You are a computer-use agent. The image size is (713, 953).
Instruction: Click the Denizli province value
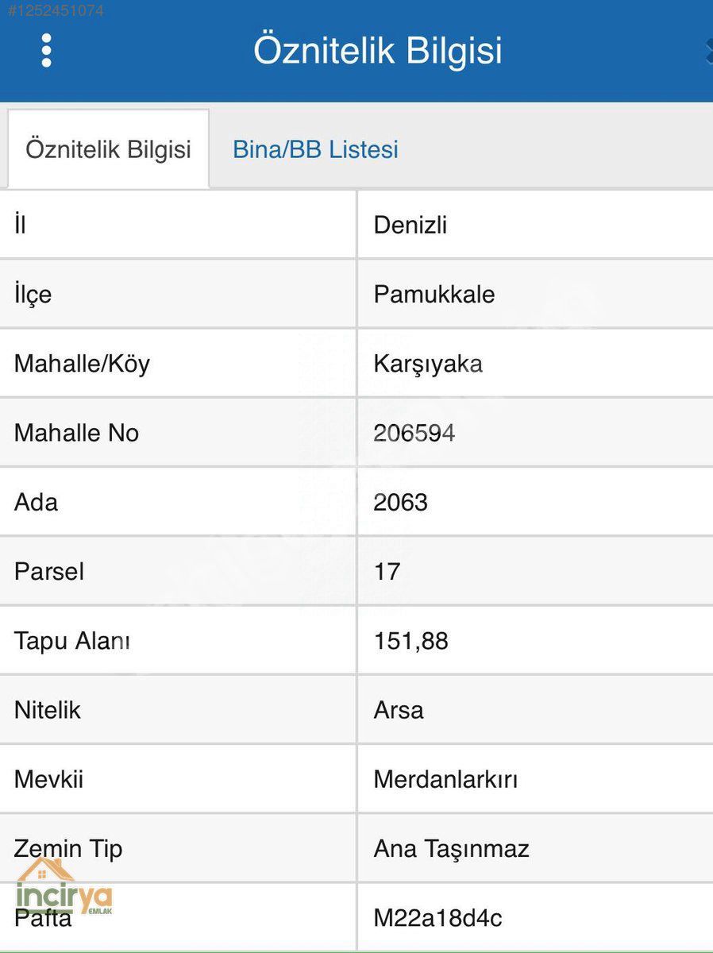(410, 226)
